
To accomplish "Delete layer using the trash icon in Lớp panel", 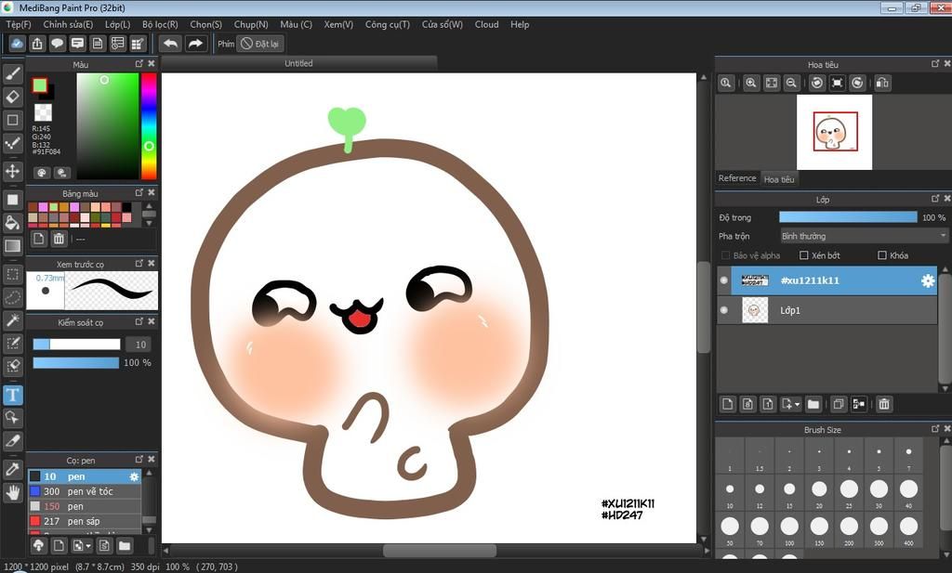I will click(884, 404).
